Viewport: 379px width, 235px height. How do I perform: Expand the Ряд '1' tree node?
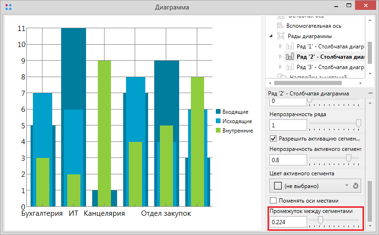(281, 47)
